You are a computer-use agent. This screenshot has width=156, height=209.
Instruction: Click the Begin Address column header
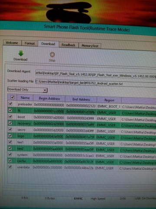click(49, 98)
